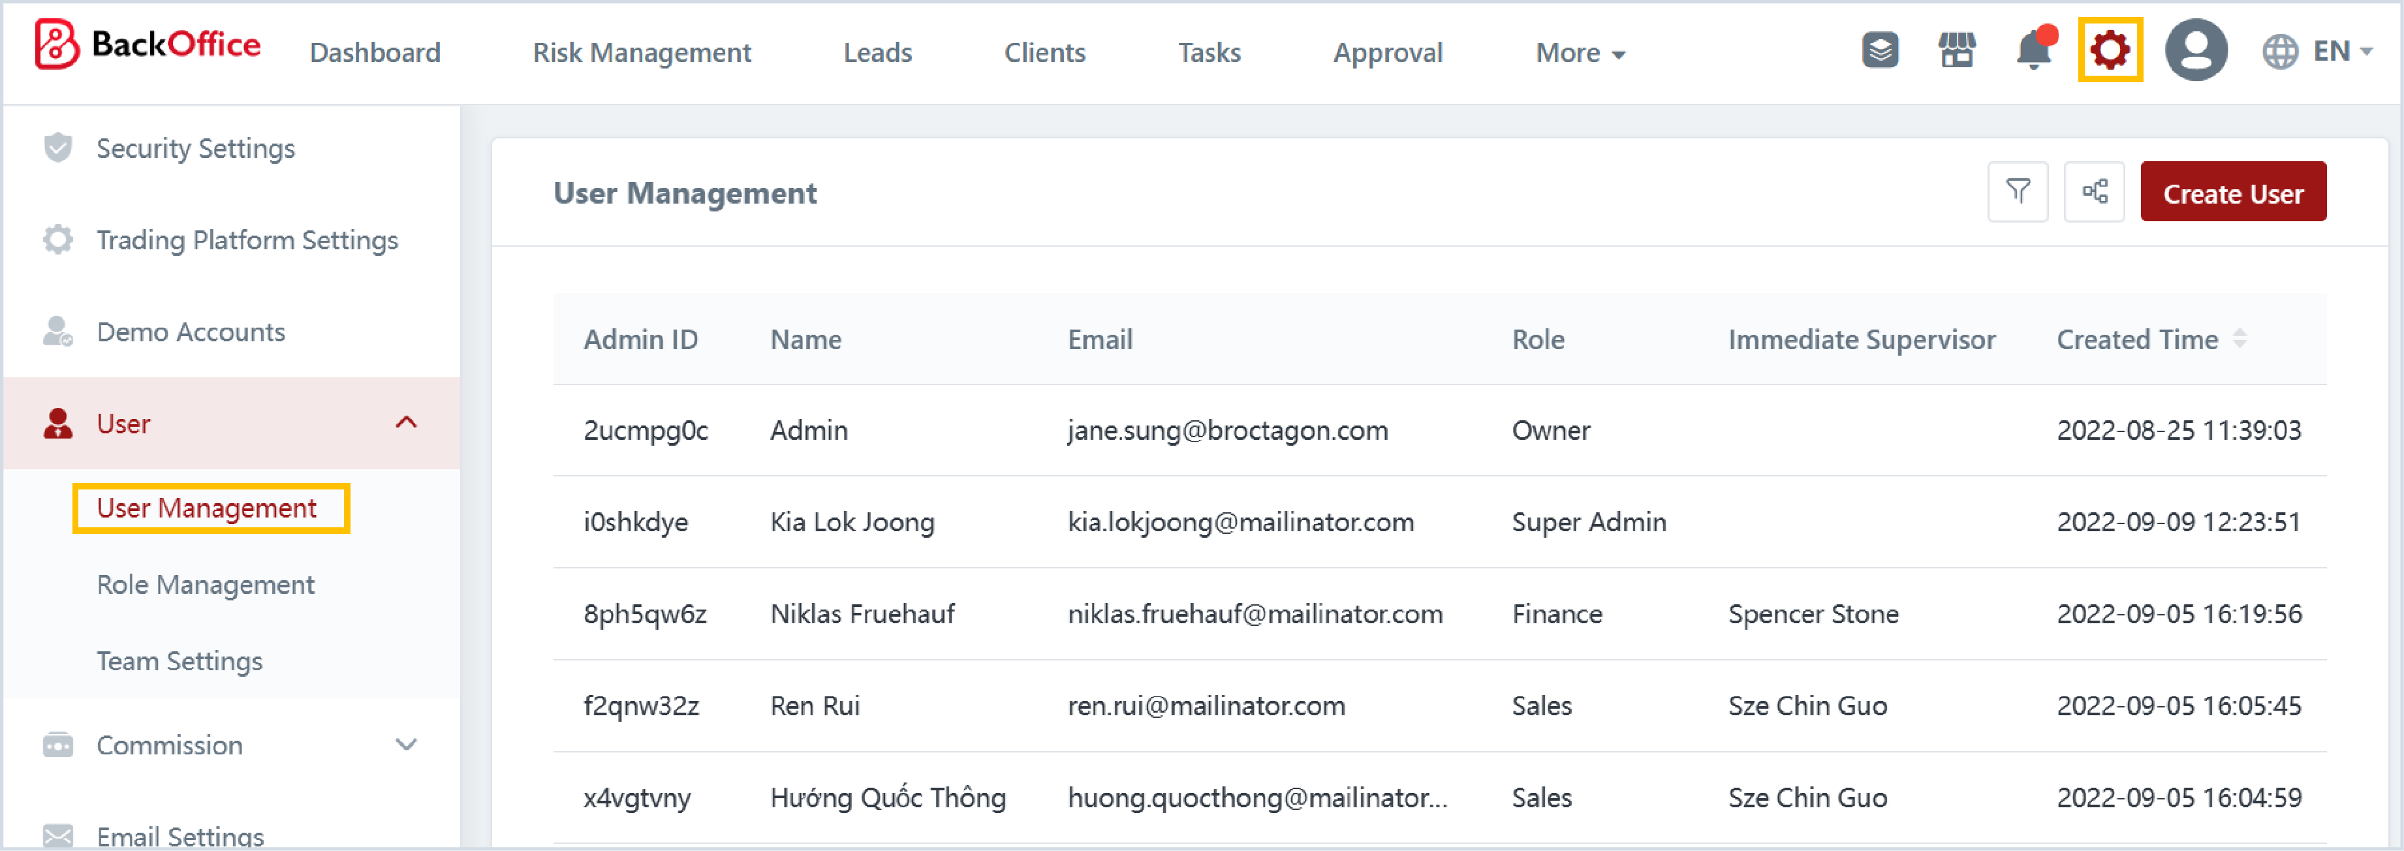Viewport: 2404px width, 851px height.
Task: Open Role Management in sidebar
Action: (x=206, y=585)
